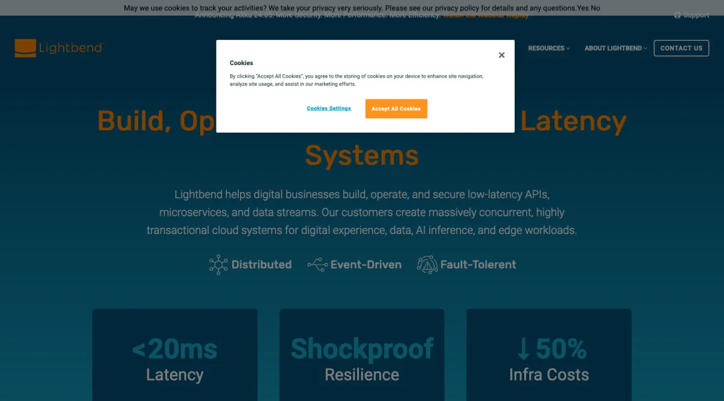Follow the Watch the Webinar Replay link
Image resolution: width=724 pixels, height=401 pixels.
[486, 16]
